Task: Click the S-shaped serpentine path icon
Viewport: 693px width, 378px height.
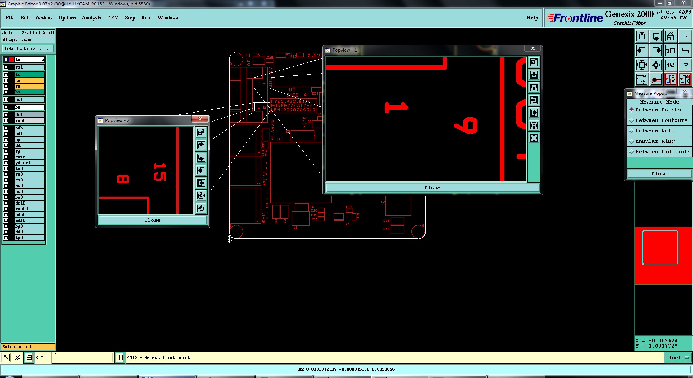Action: pos(685,50)
